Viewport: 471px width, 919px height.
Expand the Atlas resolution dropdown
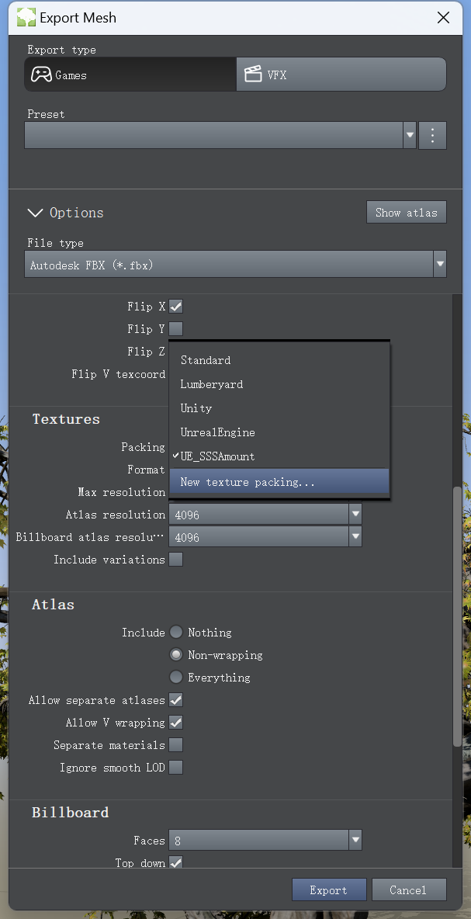click(x=355, y=514)
